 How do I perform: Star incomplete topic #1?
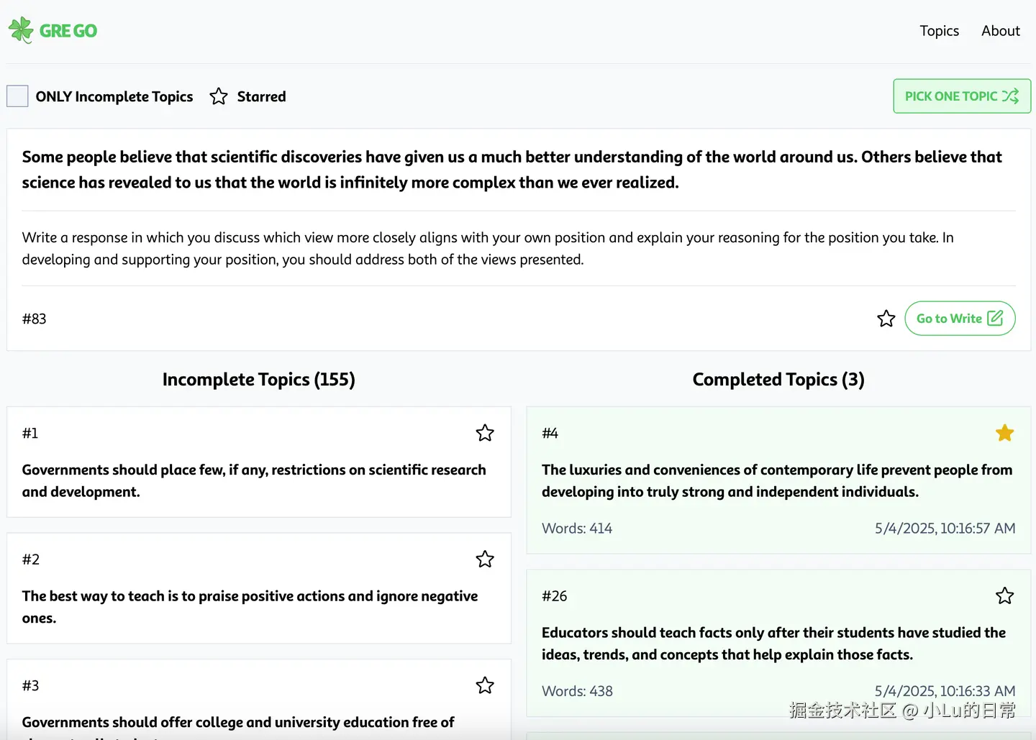[485, 433]
